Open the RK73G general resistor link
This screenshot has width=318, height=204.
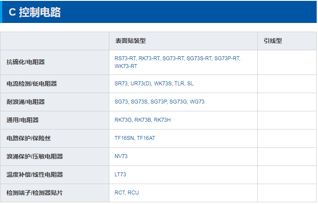pyautogui.click(x=123, y=120)
